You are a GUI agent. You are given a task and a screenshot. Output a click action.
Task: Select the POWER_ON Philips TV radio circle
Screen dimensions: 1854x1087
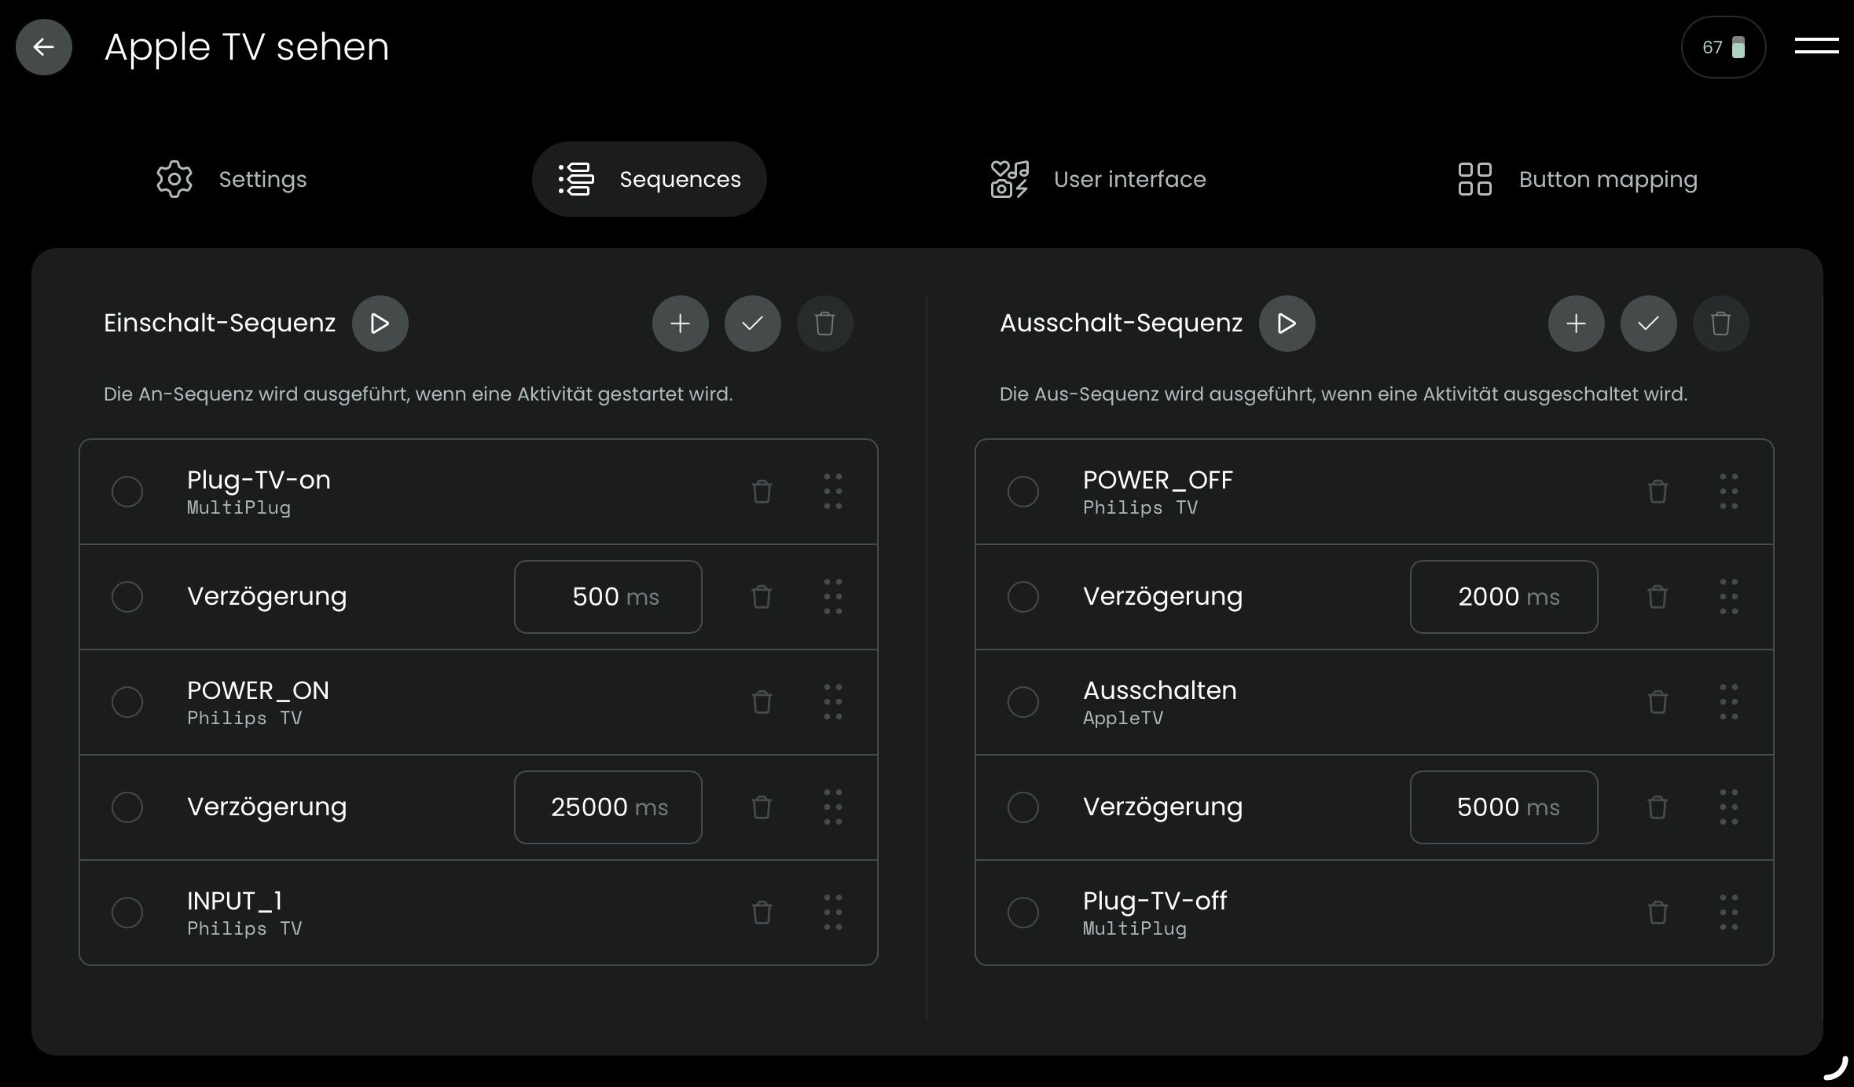[127, 702]
